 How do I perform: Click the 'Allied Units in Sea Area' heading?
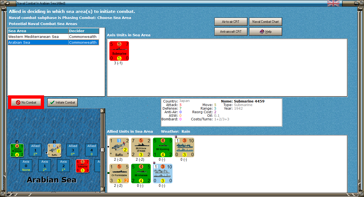point(130,132)
